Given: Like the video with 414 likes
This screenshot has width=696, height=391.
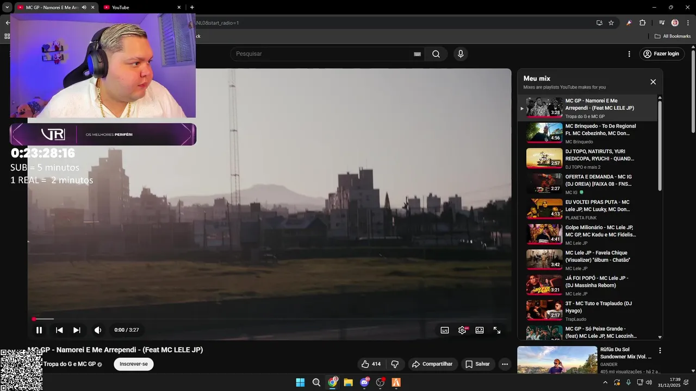Looking at the screenshot, I should tap(371, 364).
